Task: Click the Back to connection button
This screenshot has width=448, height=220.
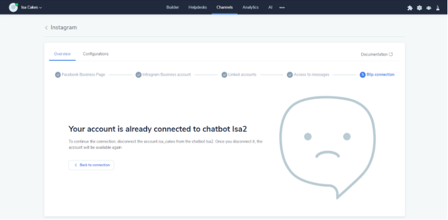Action: (x=91, y=165)
